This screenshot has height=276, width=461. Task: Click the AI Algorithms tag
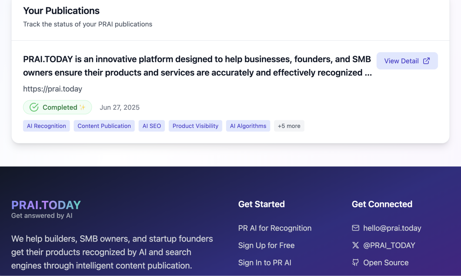pos(248,126)
